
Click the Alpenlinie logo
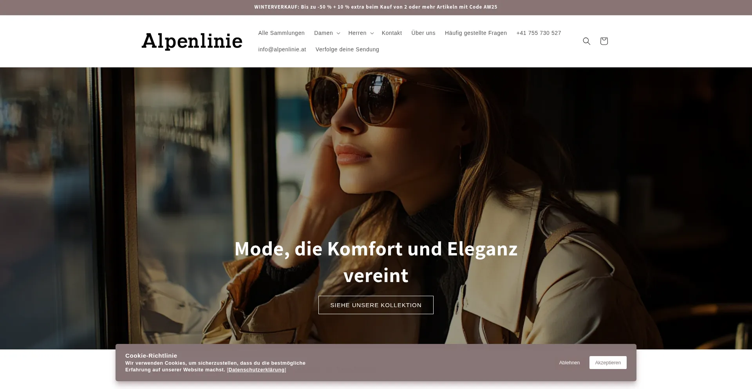click(x=192, y=41)
